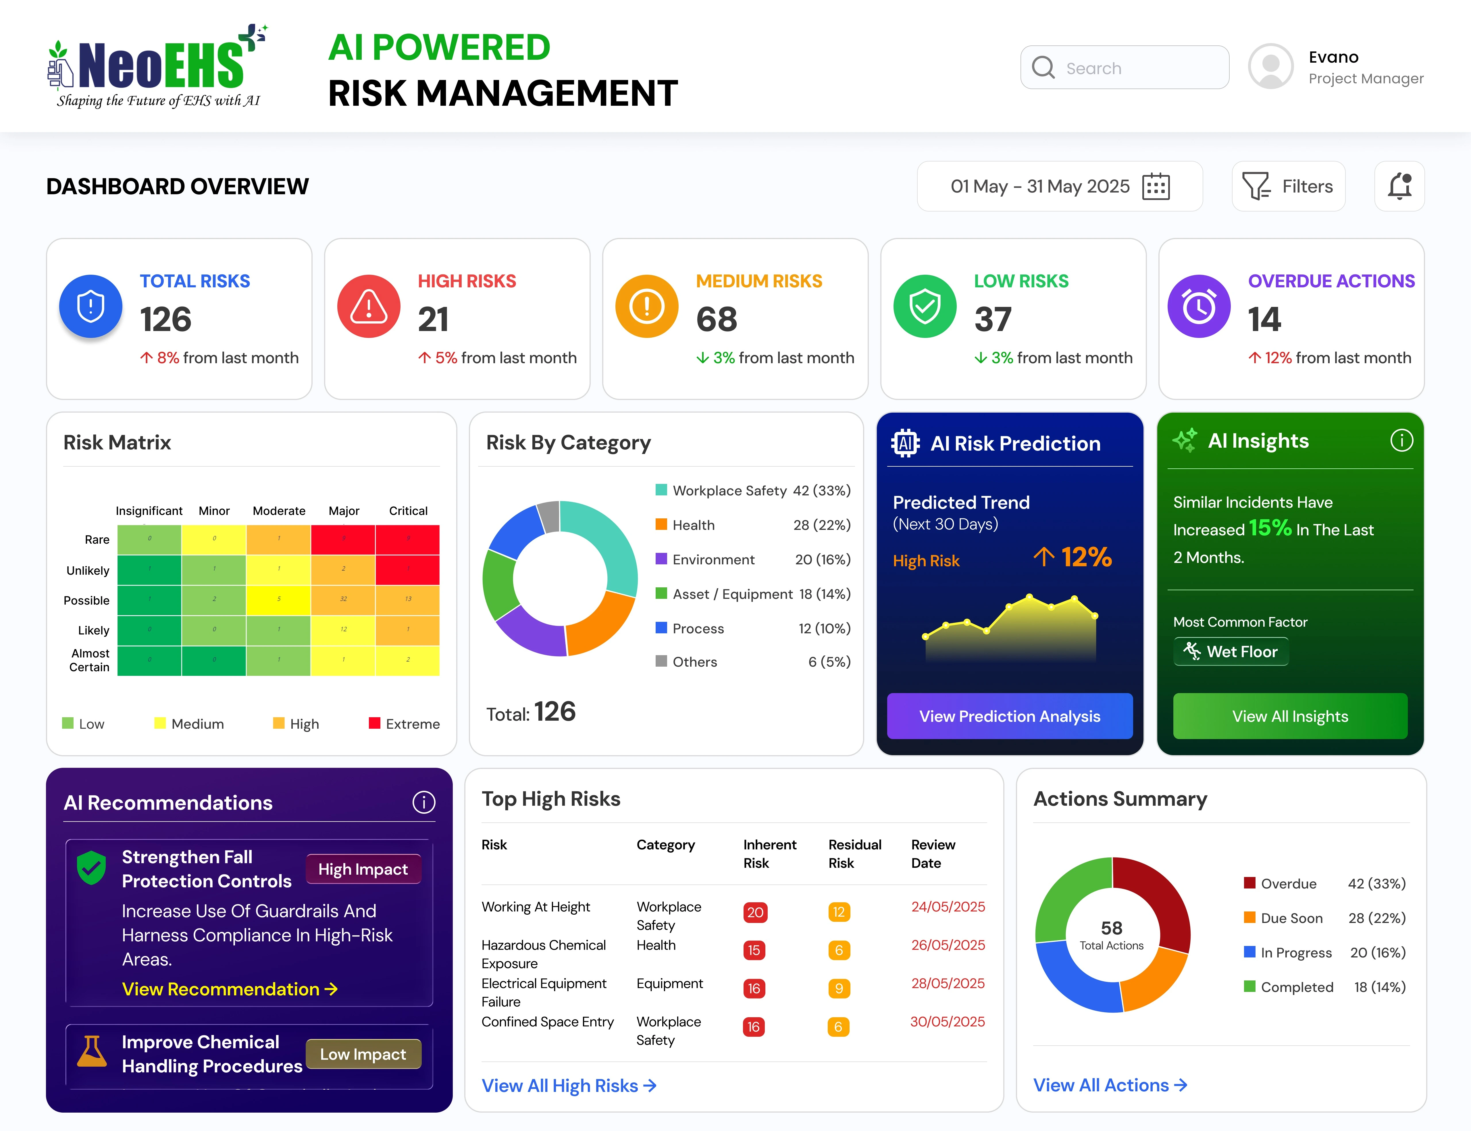Open the Evano user profile avatar
1471x1131 pixels.
pyautogui.click(x=1270, y=67)
